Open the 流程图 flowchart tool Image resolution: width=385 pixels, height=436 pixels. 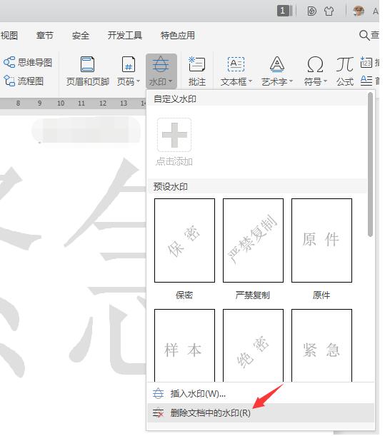coord(24,81)
